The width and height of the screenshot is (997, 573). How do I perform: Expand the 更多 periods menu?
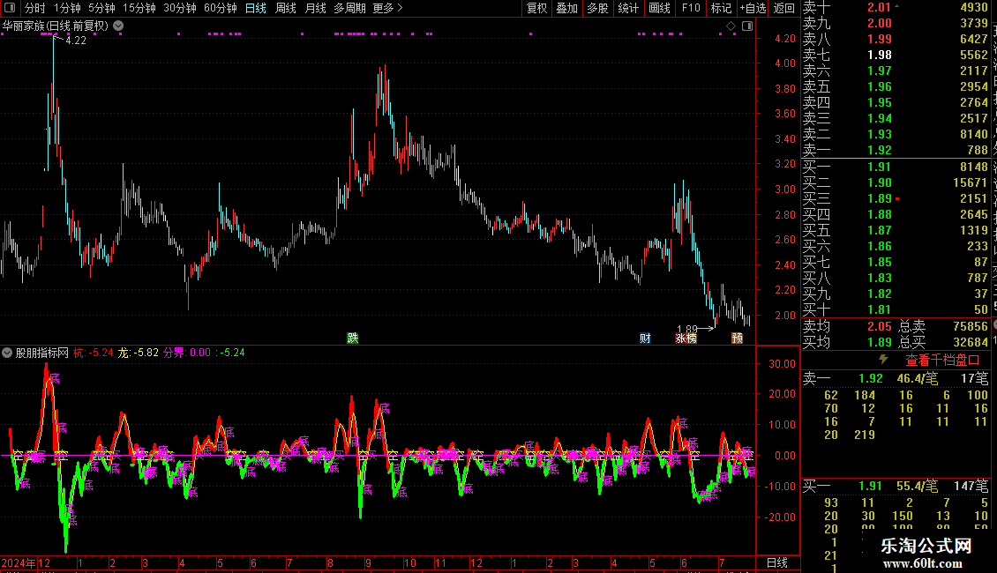pos(388,8)
